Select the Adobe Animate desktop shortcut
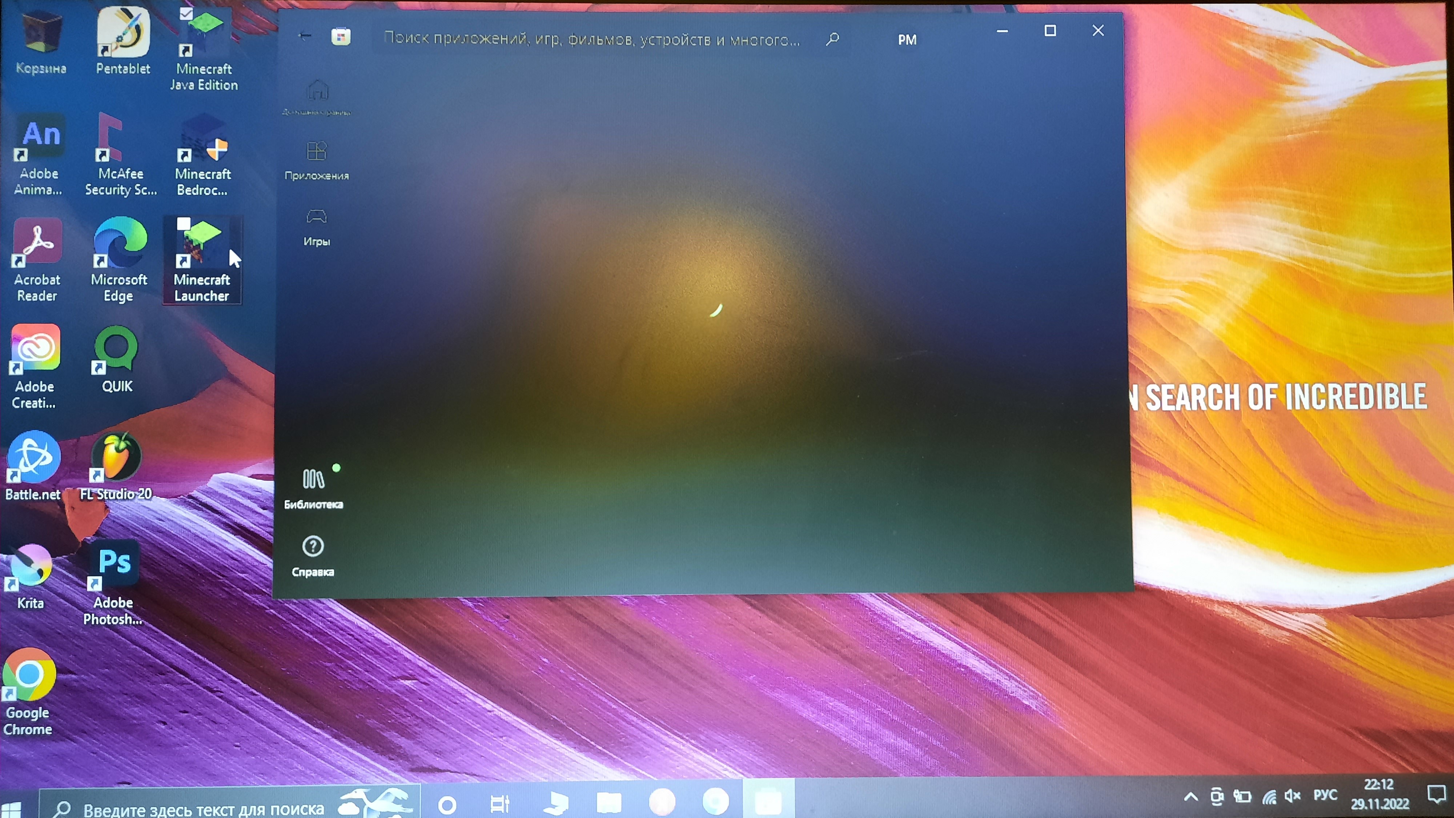This screenshot has height=818, width=1454. click(39, 155)
